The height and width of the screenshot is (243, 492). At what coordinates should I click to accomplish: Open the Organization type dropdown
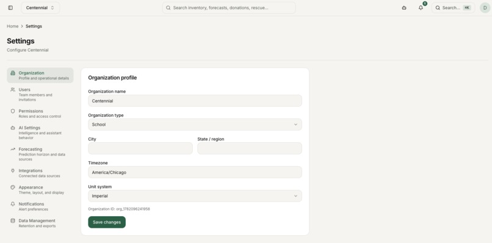point(195,125)
